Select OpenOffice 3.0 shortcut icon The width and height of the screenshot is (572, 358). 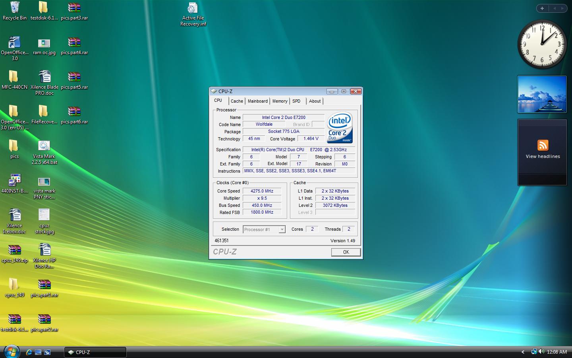(15, 48)
